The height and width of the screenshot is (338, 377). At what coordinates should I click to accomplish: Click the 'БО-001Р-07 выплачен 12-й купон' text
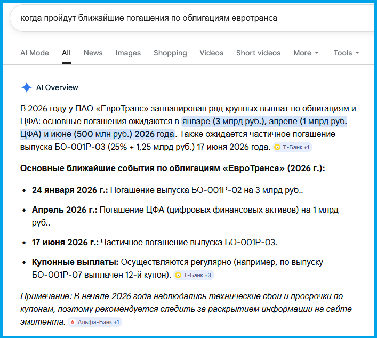coord(100,275)
